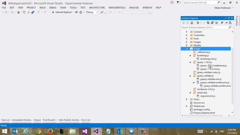Click the Undo toolbar icon
Image resolution: width=240 pixels, height=135 pixels.
38,12
